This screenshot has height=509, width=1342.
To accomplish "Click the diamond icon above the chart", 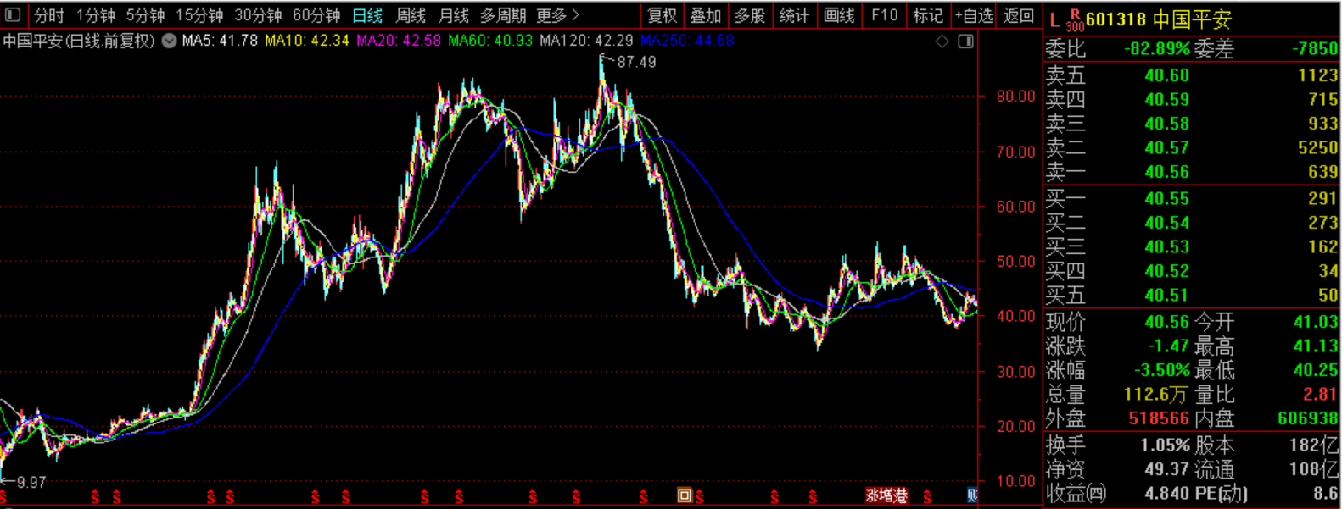I will point(942,41).
